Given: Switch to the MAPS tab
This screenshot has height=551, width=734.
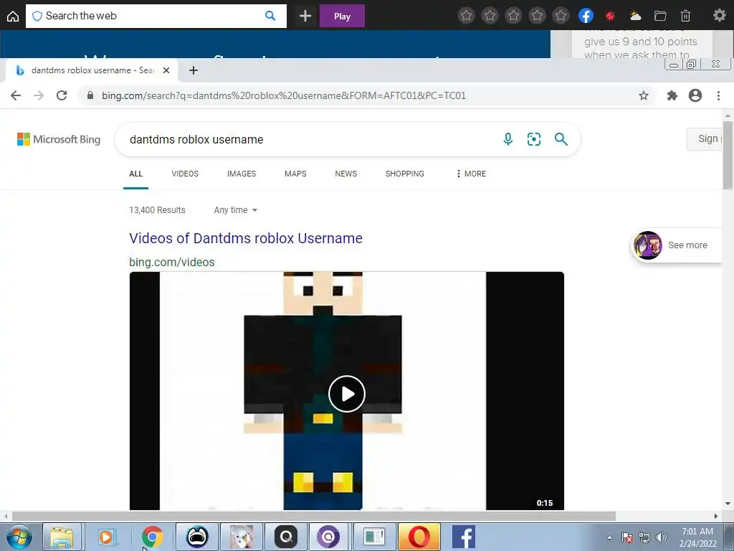Looking at the screenshot, I should [295, 174].
